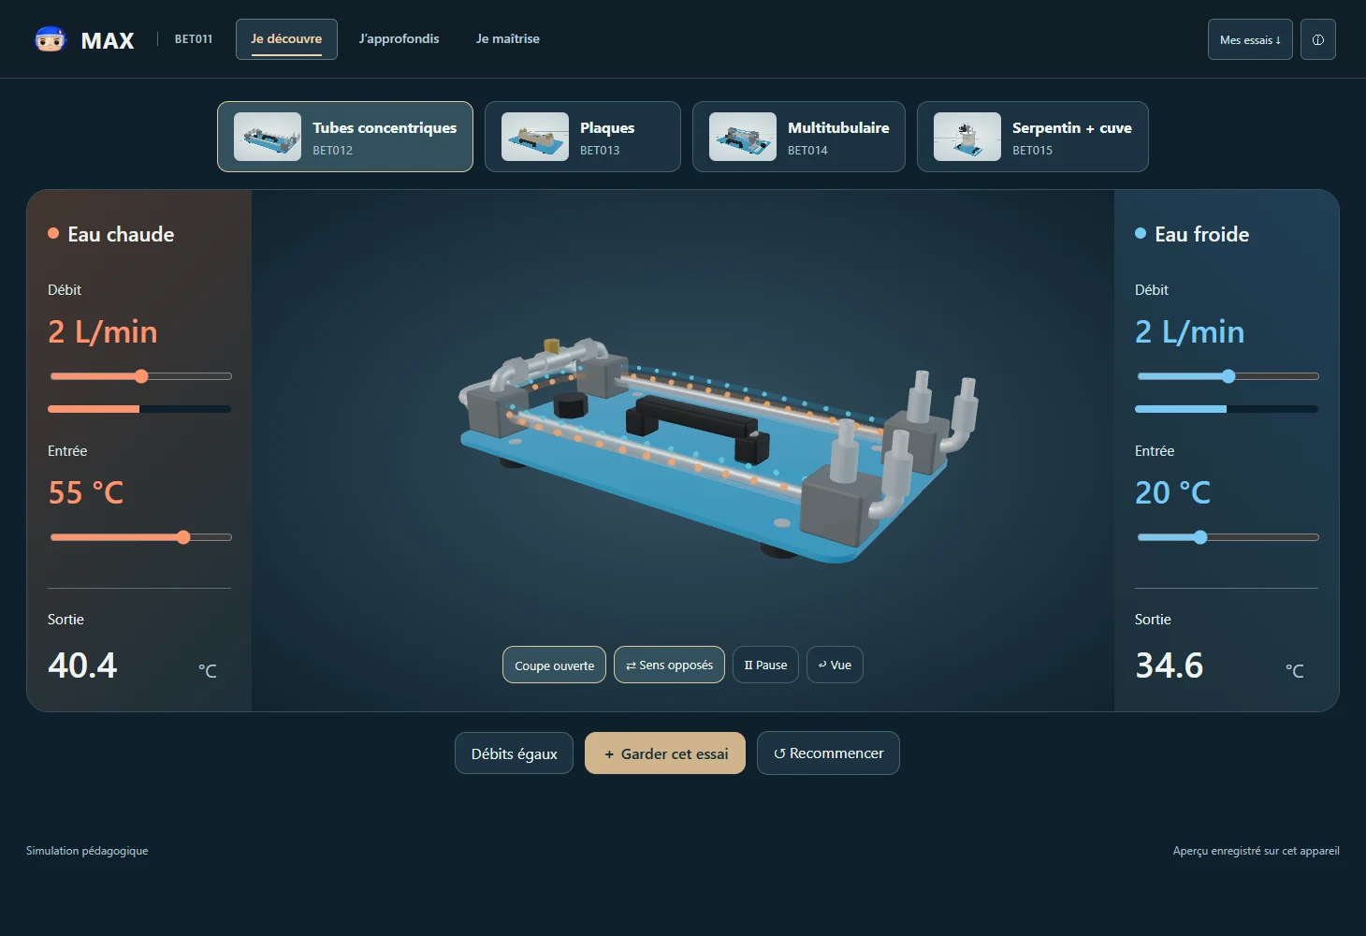Click cold inlet value 20 °C
Screen dimensions: 1366x936
(1173, 493)
